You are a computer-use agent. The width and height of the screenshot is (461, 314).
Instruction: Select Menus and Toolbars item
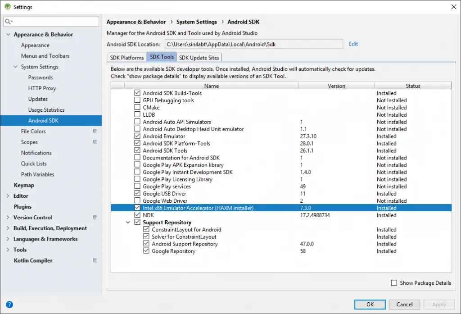pyautogui.click(x=45, y=56)
